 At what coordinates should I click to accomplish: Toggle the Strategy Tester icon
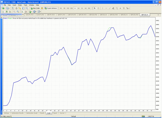pos(27,8)
